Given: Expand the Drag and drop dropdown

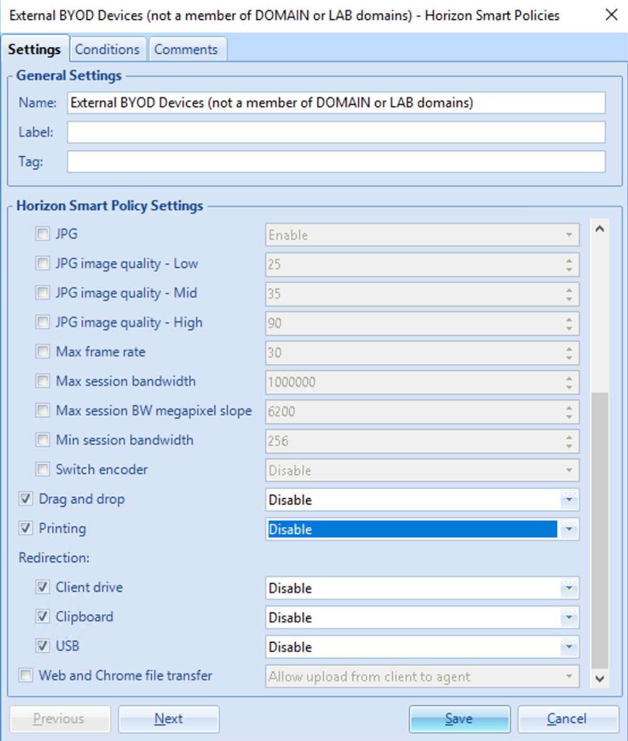Looking at the screenshot, I should pyautogui.click(x=569, y=500).
